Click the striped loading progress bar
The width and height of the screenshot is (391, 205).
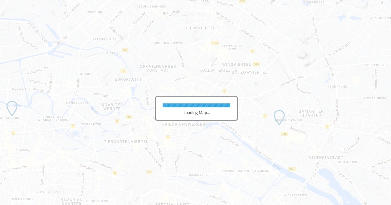point(196,105)
